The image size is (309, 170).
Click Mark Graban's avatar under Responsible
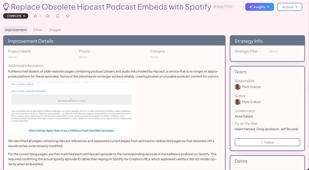pyautogui.click(x=238, y=87)
